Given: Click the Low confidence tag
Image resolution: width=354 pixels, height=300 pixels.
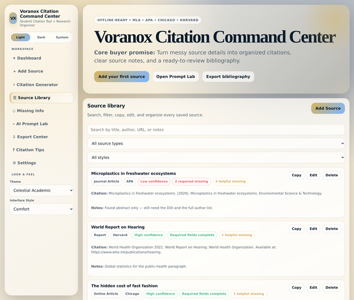Looking at the screenshot, I should click(154, 181).
